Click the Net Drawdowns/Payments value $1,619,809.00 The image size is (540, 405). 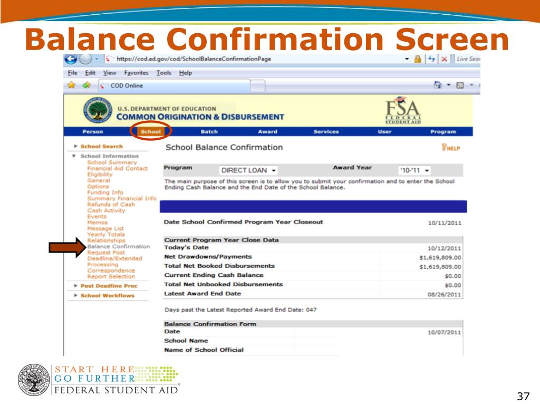pyautogui.click(x=440, y=257)
